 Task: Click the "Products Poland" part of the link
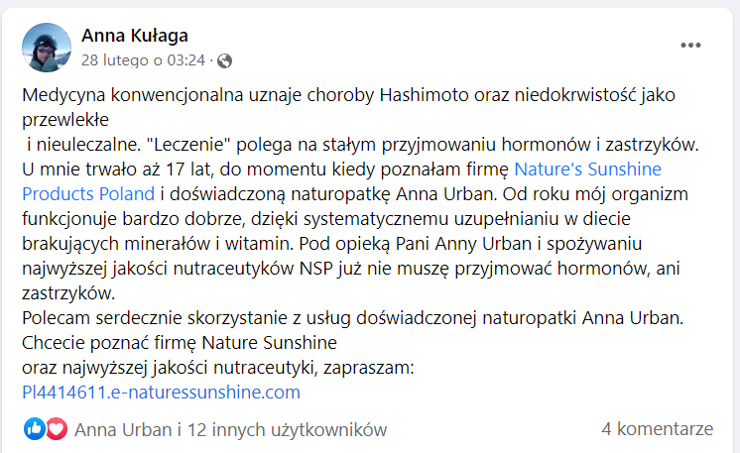coord(88,193)
